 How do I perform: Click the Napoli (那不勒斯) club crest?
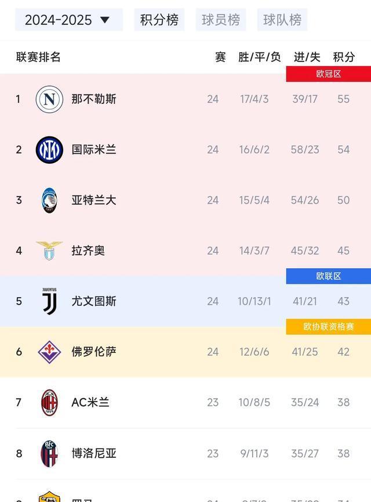click(49, 99)
